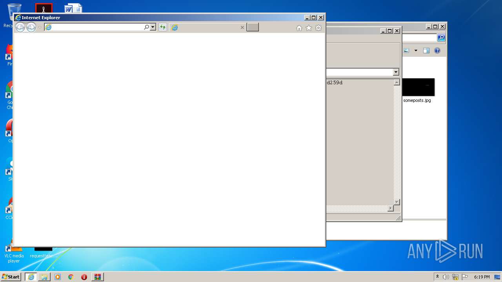Toggle the preview pane in Explorer window

(x=426, y=51)
